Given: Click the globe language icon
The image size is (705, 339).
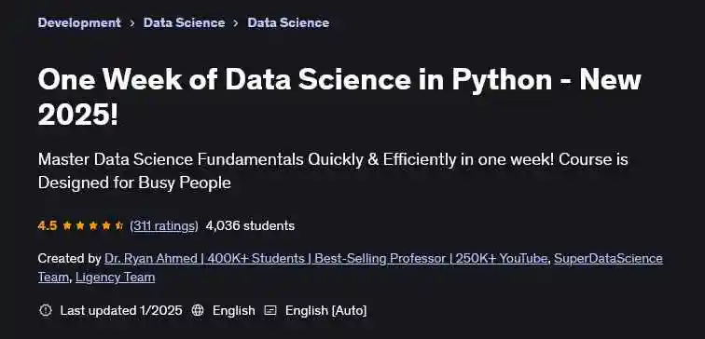Looking at the screenshot, I should tap(198, 310).
